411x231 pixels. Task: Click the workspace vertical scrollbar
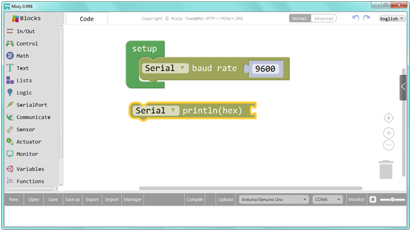[403, 122]
